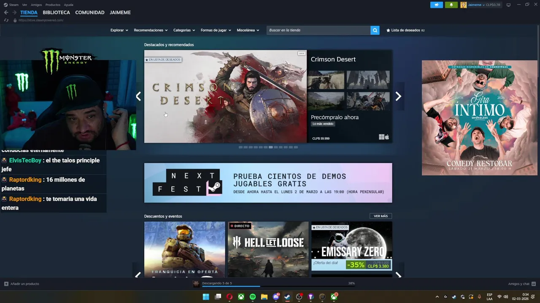The width and height of the screenshot is (540, 303).
Task: Click the Lo más vendido tag
Action: (x=323, y=124)
